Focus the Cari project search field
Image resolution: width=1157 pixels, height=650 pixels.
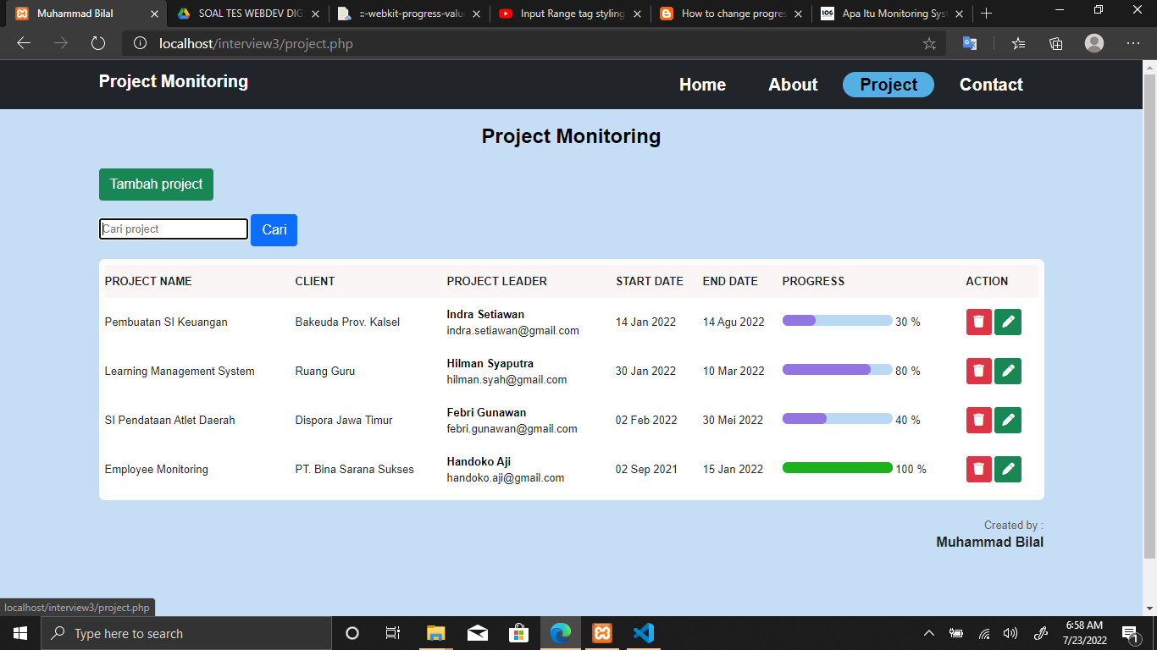tap(174, 229)
